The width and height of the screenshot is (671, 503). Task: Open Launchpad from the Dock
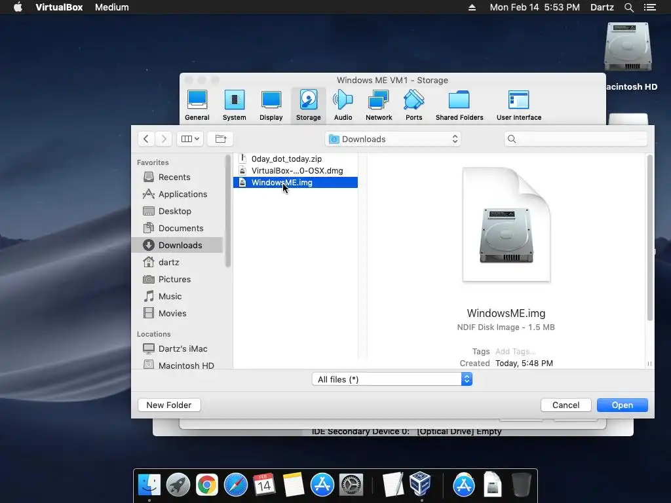pos(178,485)
